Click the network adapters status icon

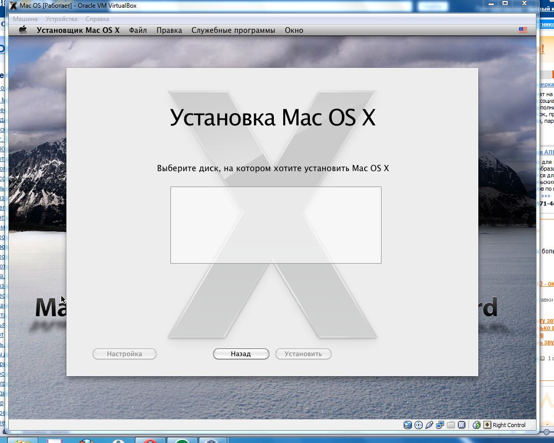tap(440, 425)
